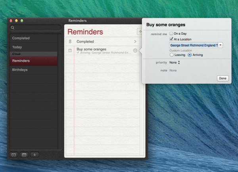This screenshot has height=172, width=238.
Task: Open the Birthdays list in sidebar
Action: (33, 70)
